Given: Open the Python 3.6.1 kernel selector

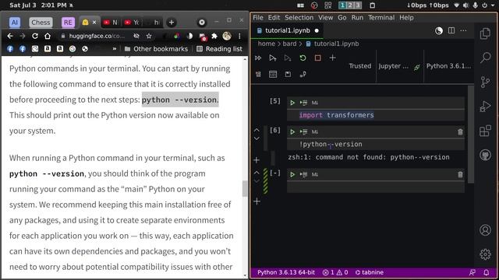Looking at the screenshot, I should coord(448,66).
